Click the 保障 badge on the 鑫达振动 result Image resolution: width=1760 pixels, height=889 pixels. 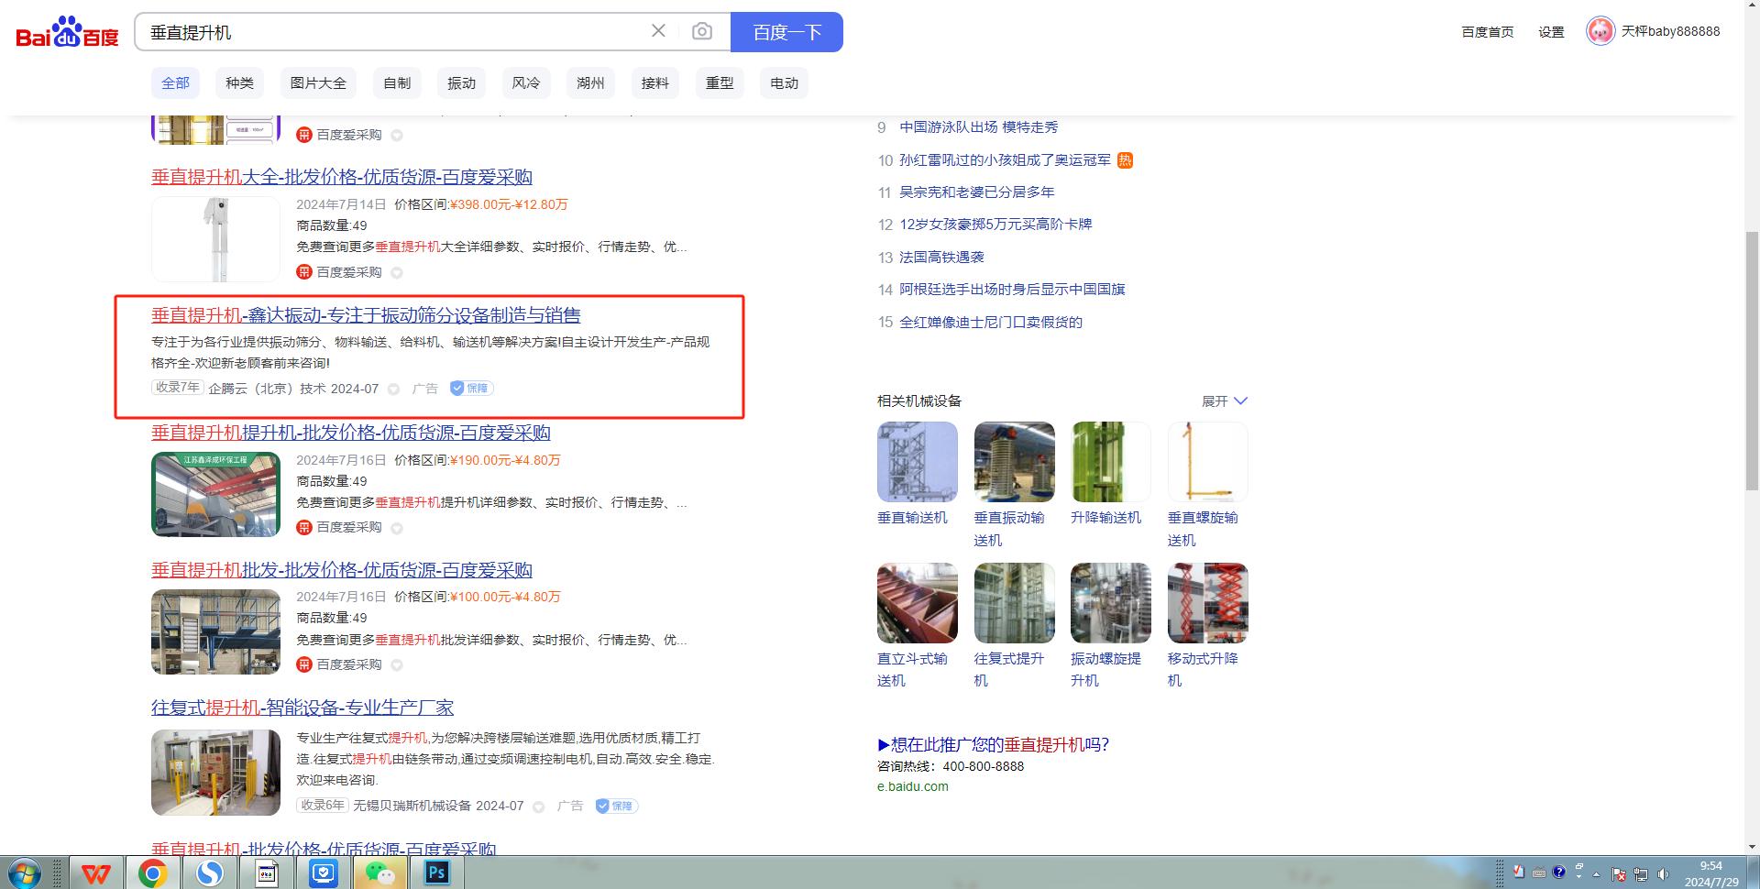tap(471, 389)
